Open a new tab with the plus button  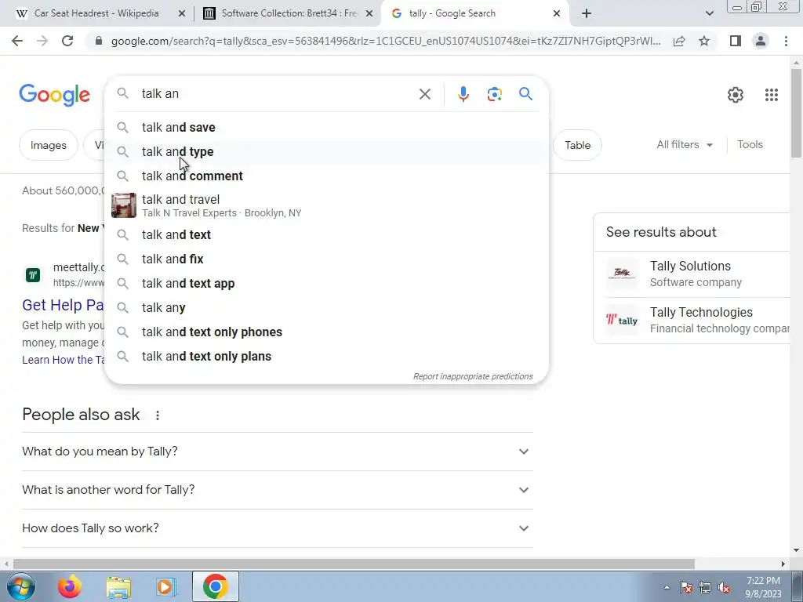coord(587,13)
